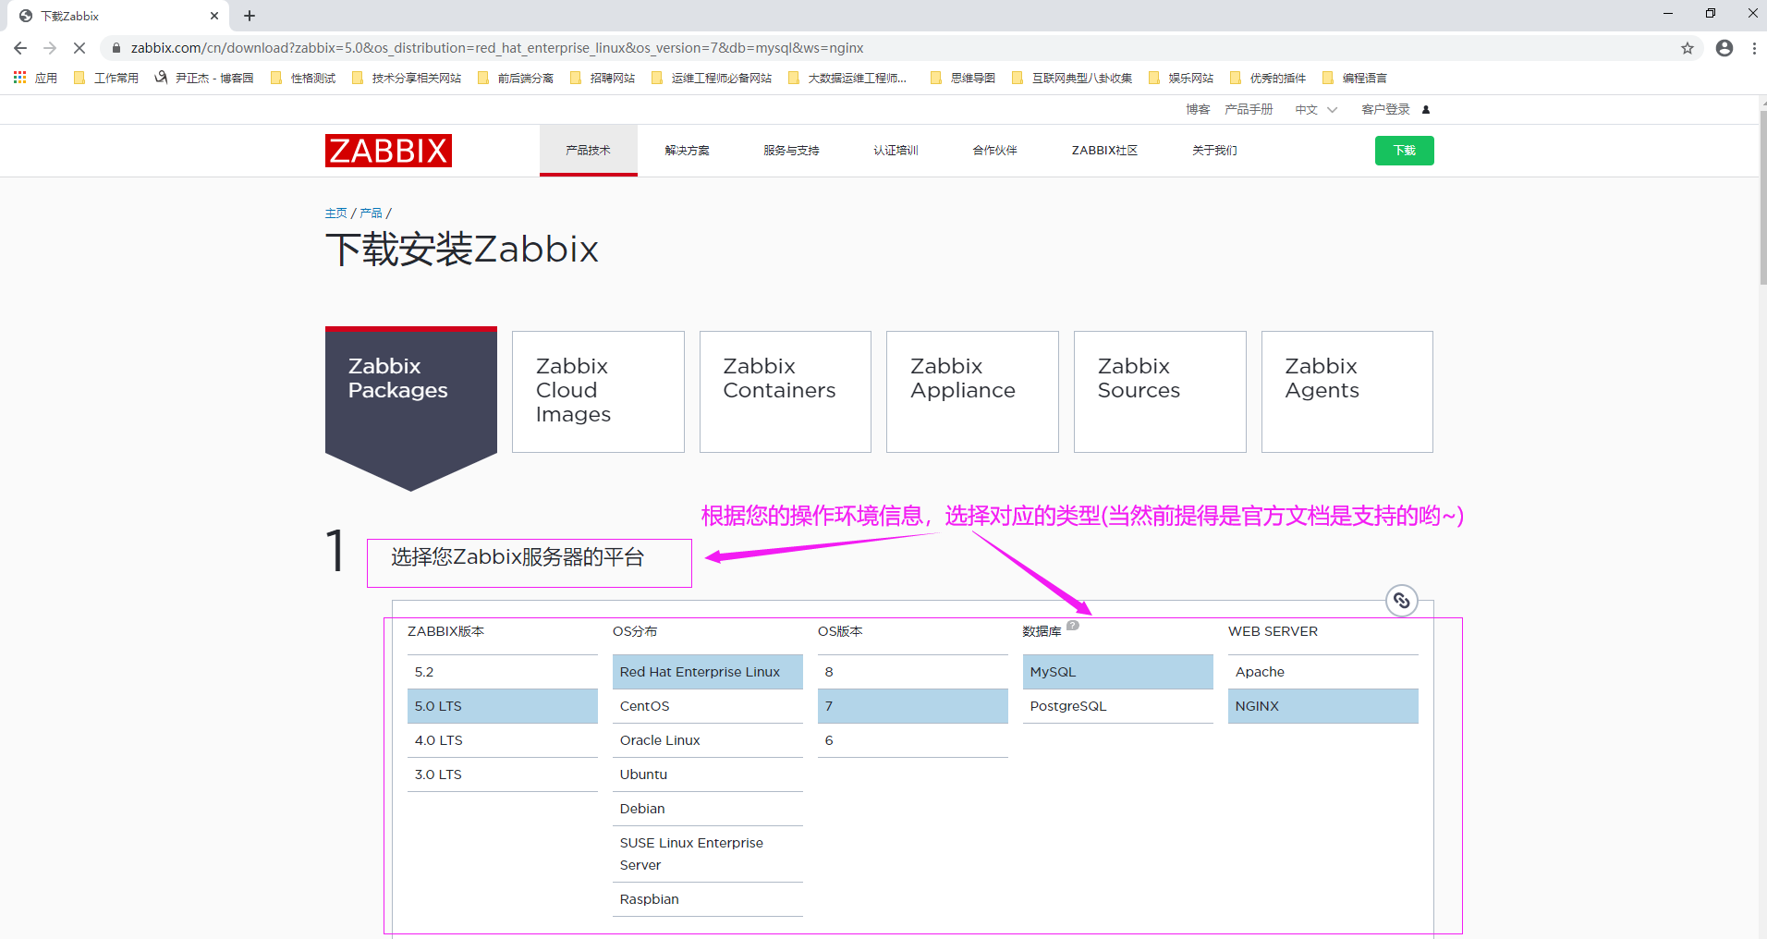Copy permalink using the chain icon near the table
The height and width of the screenshot is (939, 1767).
pyautogui.click(x=1401, y=600)
